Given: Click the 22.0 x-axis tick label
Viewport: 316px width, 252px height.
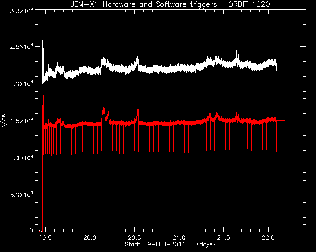Looking at the screenshot, I should (269, 238).
